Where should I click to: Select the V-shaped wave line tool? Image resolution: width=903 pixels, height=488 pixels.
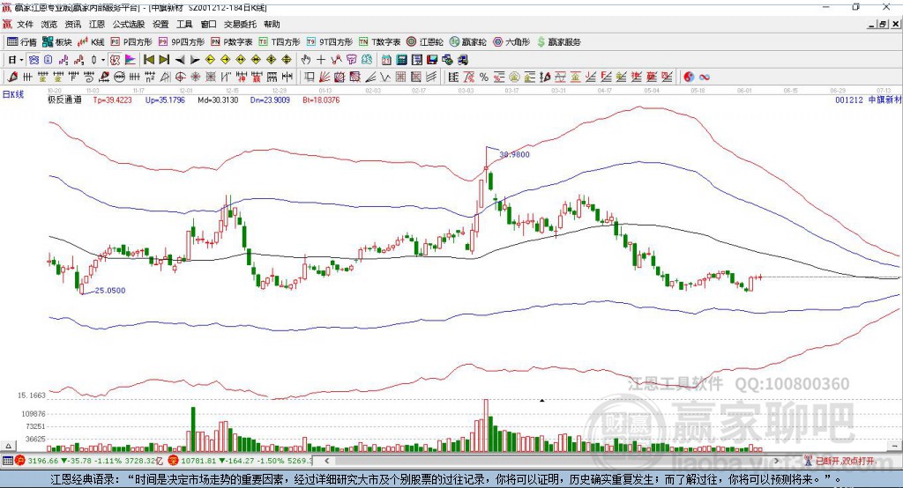coord(385,77)
